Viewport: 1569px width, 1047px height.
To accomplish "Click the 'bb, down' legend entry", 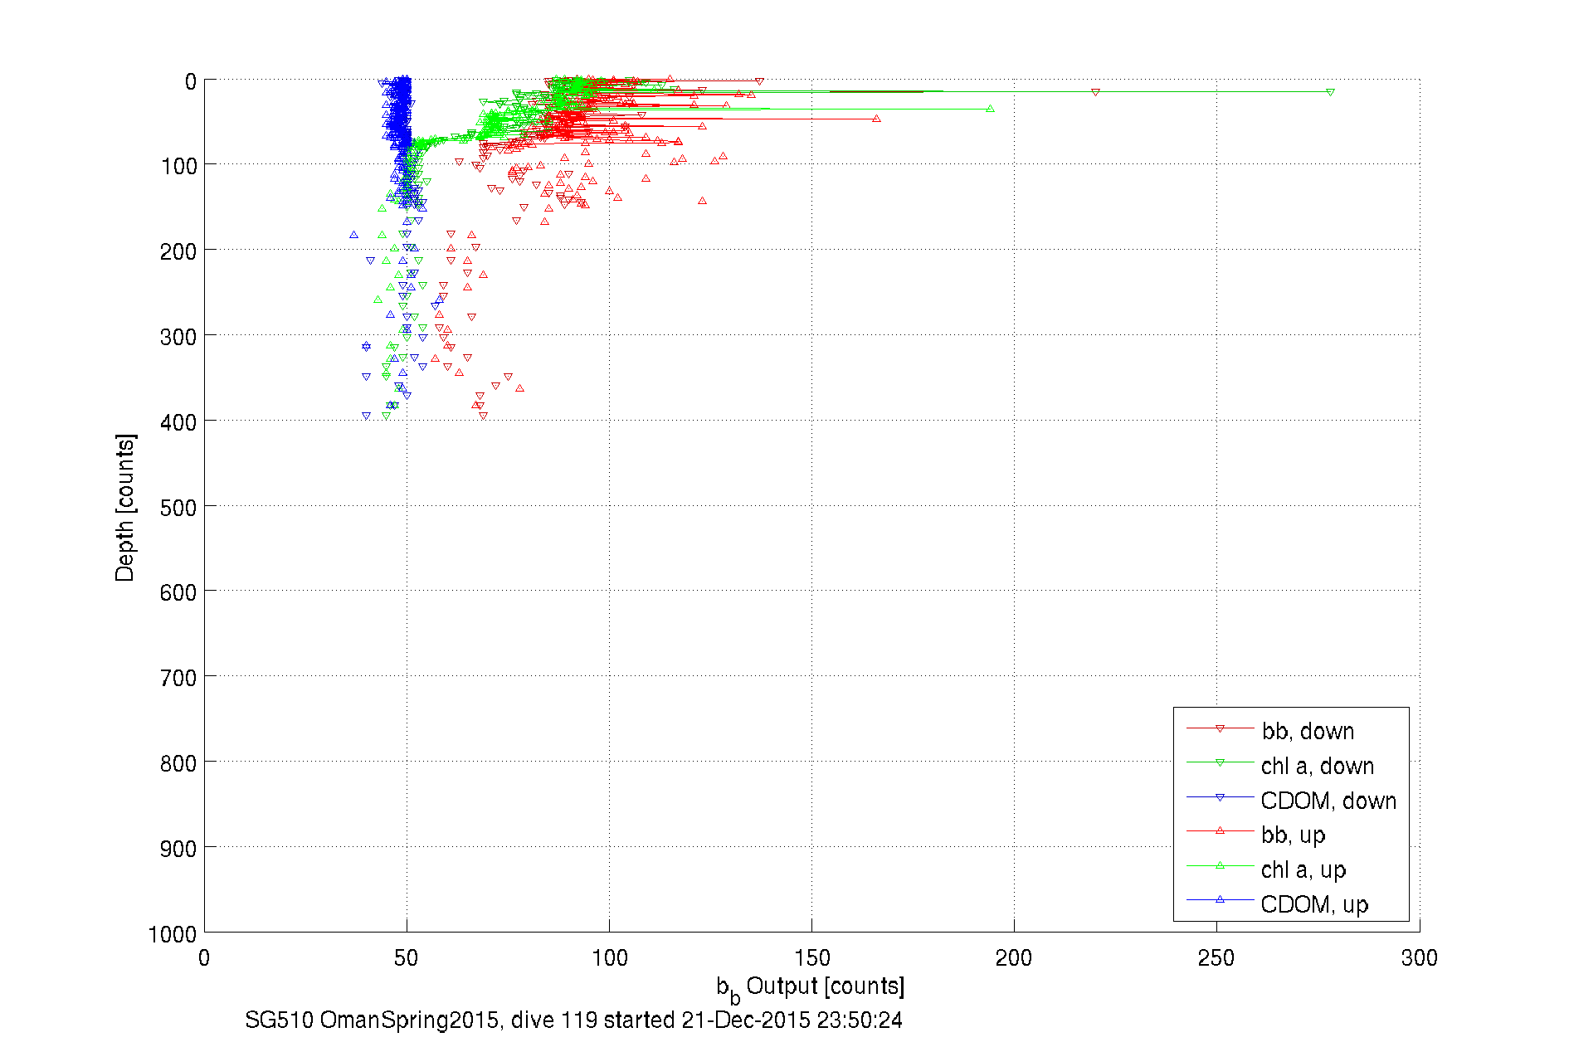I will tap(1308, 731).
